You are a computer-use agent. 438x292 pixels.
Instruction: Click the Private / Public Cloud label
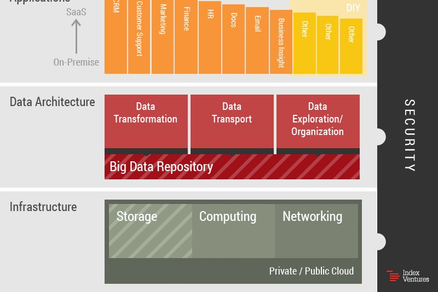click(x=312, y=271)
